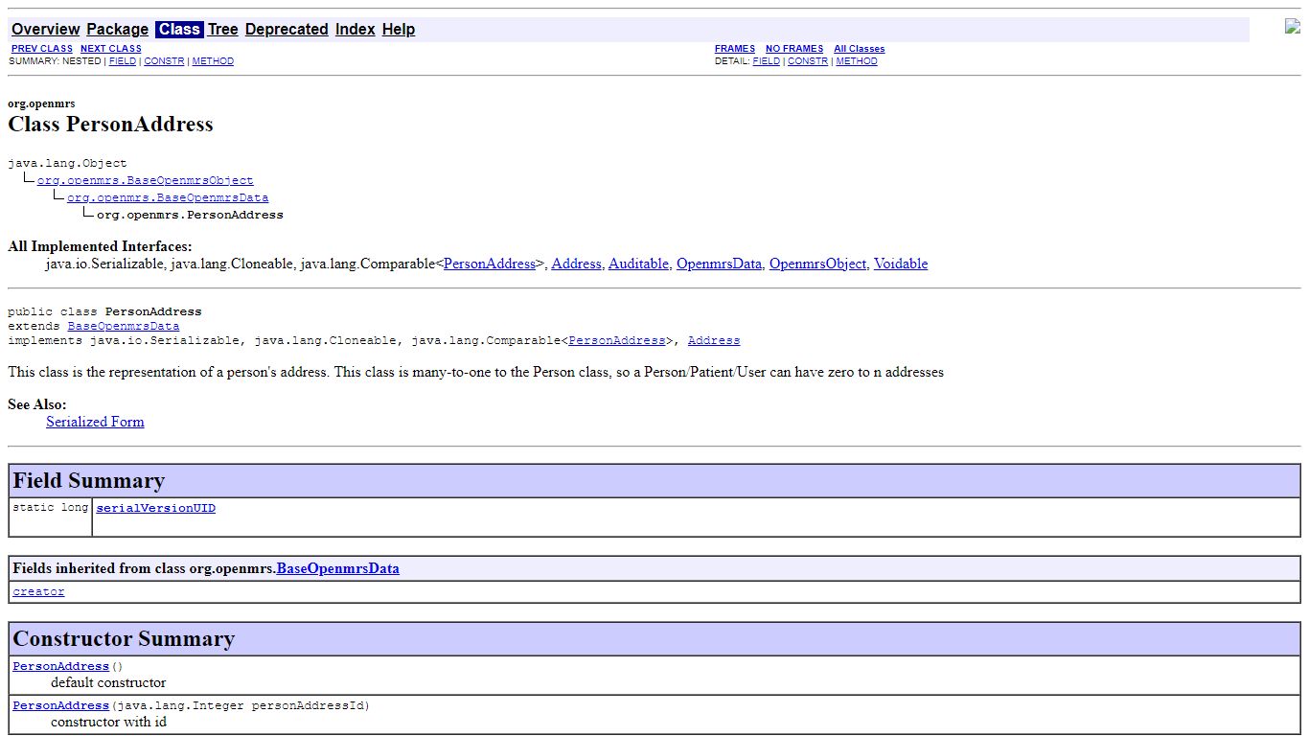Switch to FRAMES view
1309x736 pixels.
(x=735, y=49)
